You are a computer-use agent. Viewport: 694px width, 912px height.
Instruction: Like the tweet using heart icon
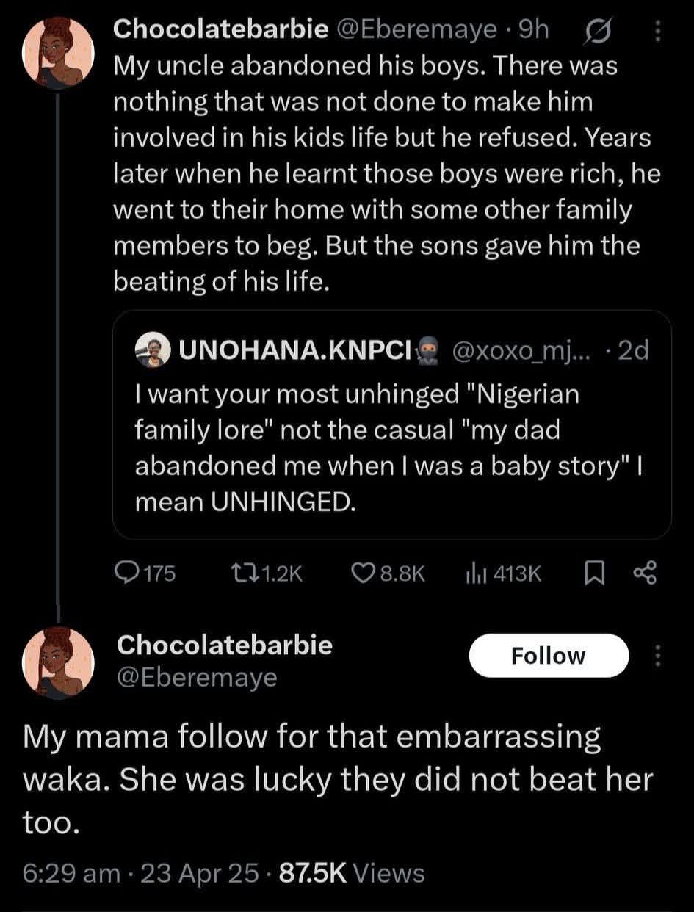[366, 573]
